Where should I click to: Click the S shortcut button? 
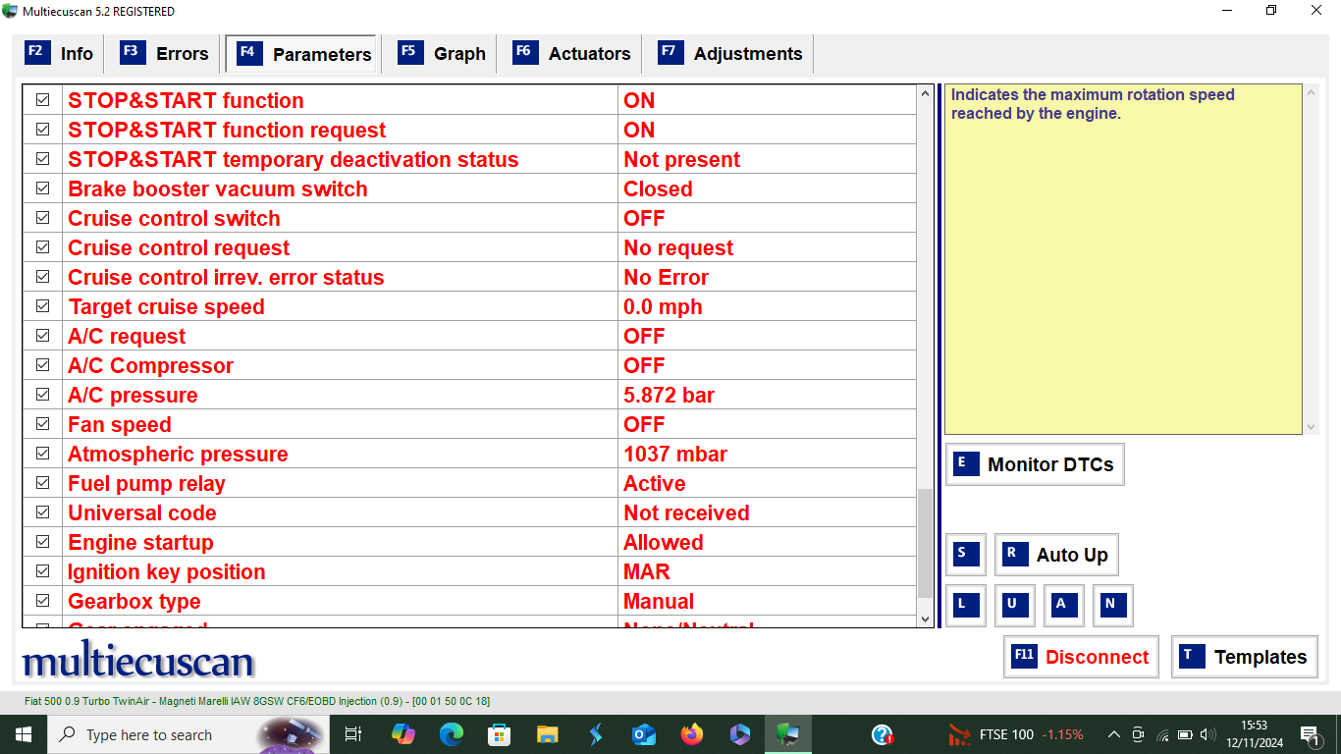tap(965, 555)
